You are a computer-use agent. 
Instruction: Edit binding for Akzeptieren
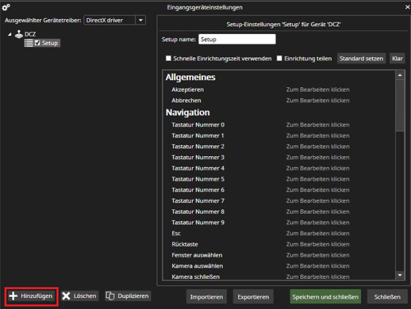tap(318, 90)
